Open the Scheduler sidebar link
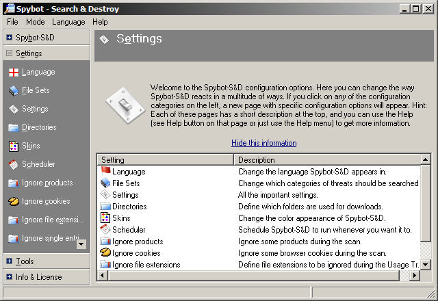The image size is (438, 301). pos(38,164)
